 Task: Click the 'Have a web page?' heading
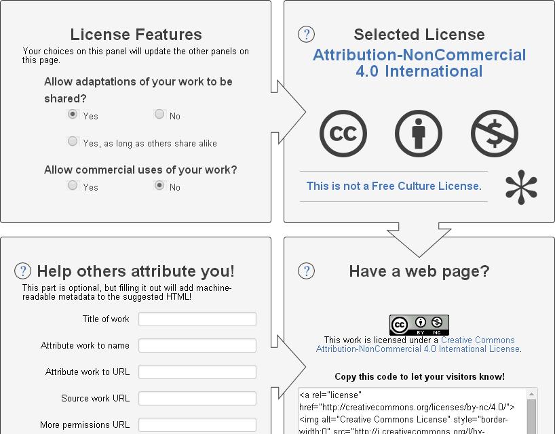click(x=419, y=272)
